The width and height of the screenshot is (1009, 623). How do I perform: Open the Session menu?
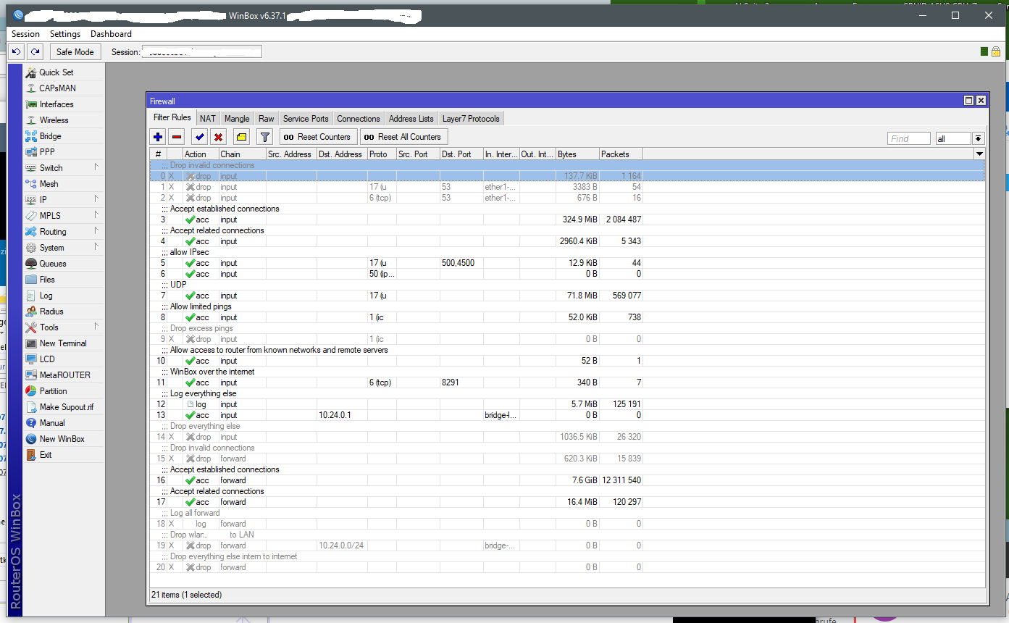click(x=26, y=34)
